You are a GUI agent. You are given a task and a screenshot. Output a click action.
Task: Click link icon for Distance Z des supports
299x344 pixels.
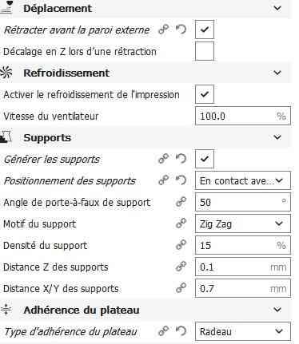(181, 267)
